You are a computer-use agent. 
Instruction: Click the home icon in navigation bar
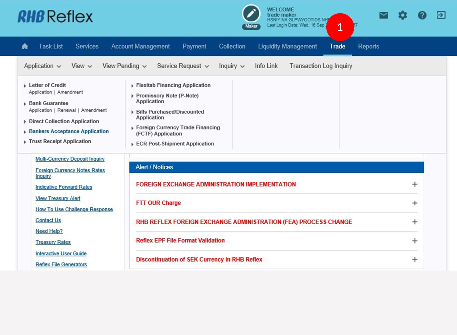pyautogui.click(x=25, y=46)
